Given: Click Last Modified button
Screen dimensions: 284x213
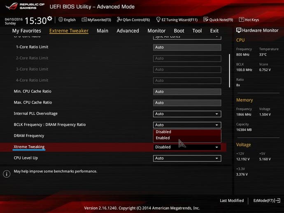Looking at the screenshot, I should point(232,201).
